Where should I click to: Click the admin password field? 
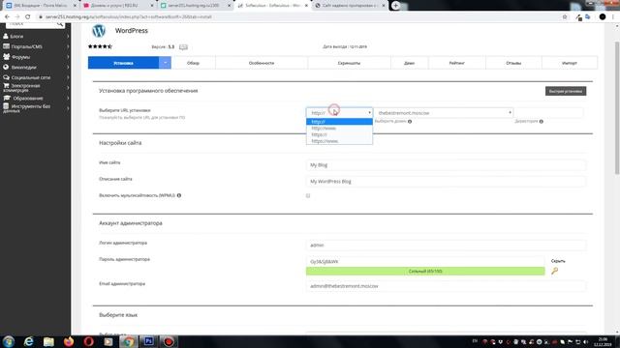pyautogui.click(x=425, y=261)
